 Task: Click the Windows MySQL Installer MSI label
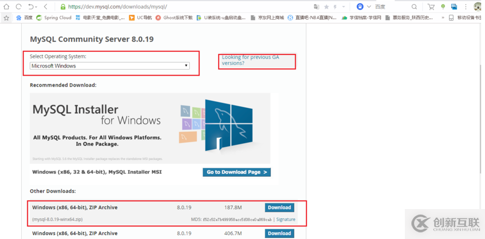[x=97, y=172]
